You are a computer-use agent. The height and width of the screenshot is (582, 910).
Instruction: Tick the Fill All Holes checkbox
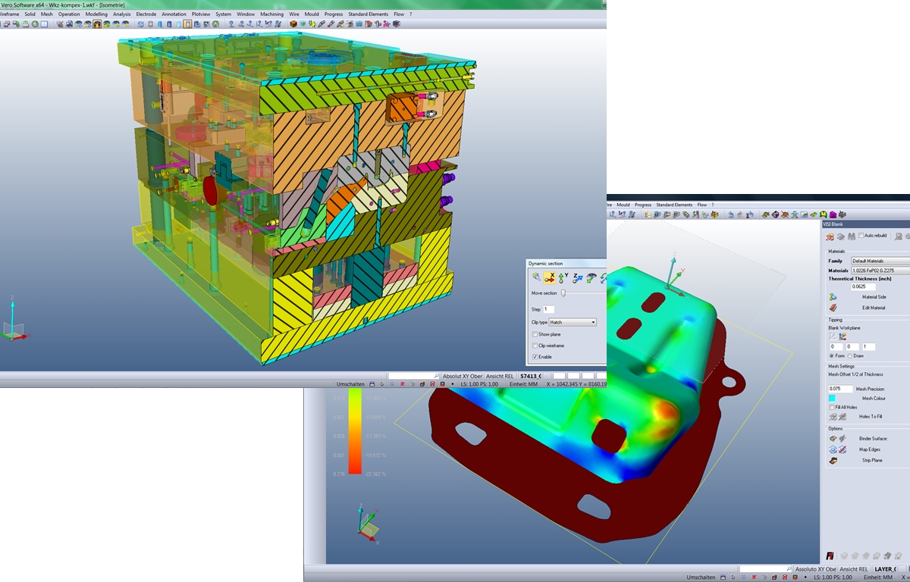(x=832, y=407)
